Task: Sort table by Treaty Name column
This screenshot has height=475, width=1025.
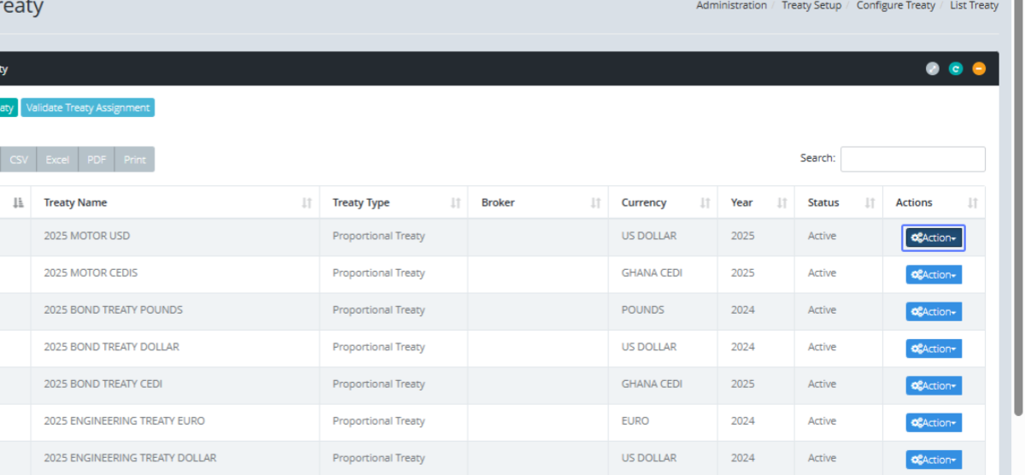Action: (307, 203)
